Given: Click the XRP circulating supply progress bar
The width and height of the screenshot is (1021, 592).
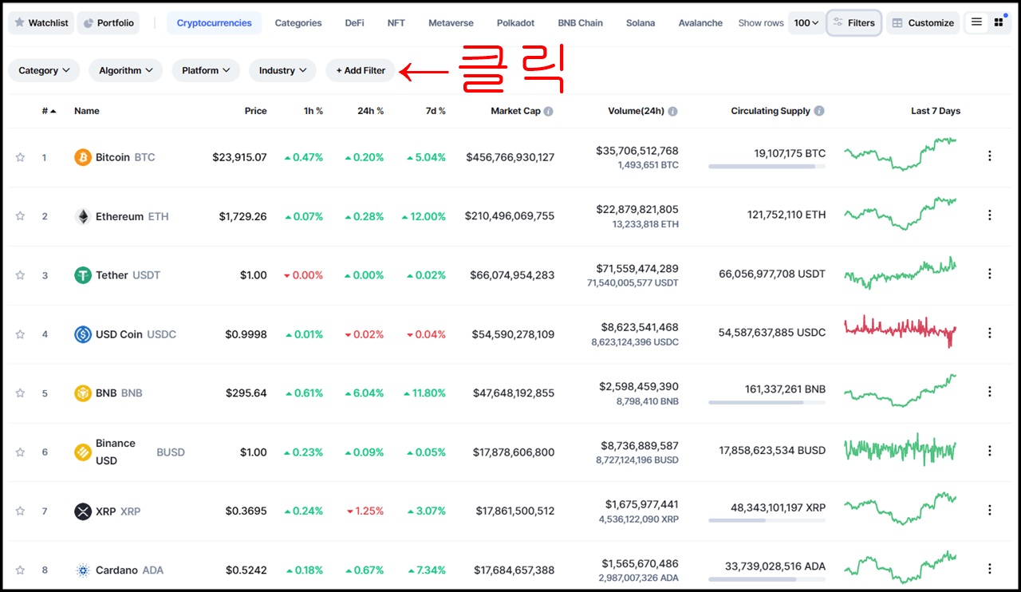Looking at the screenshot, I should point(767,521).
